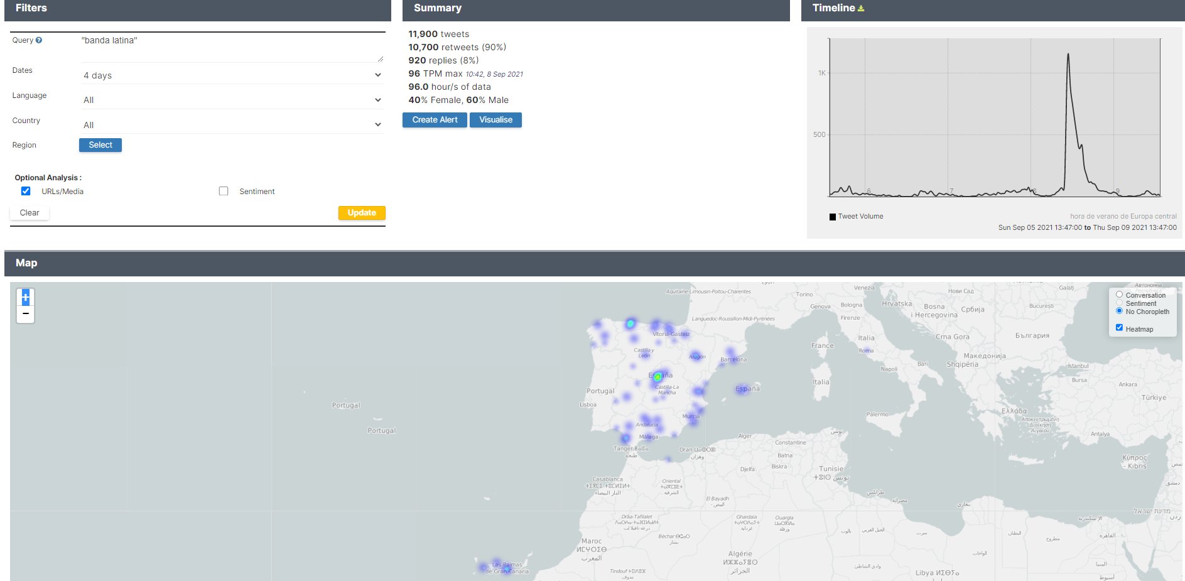Click the tweet volume peak on timeline
Viewport: 1185px width, 581px height.
1068,57
